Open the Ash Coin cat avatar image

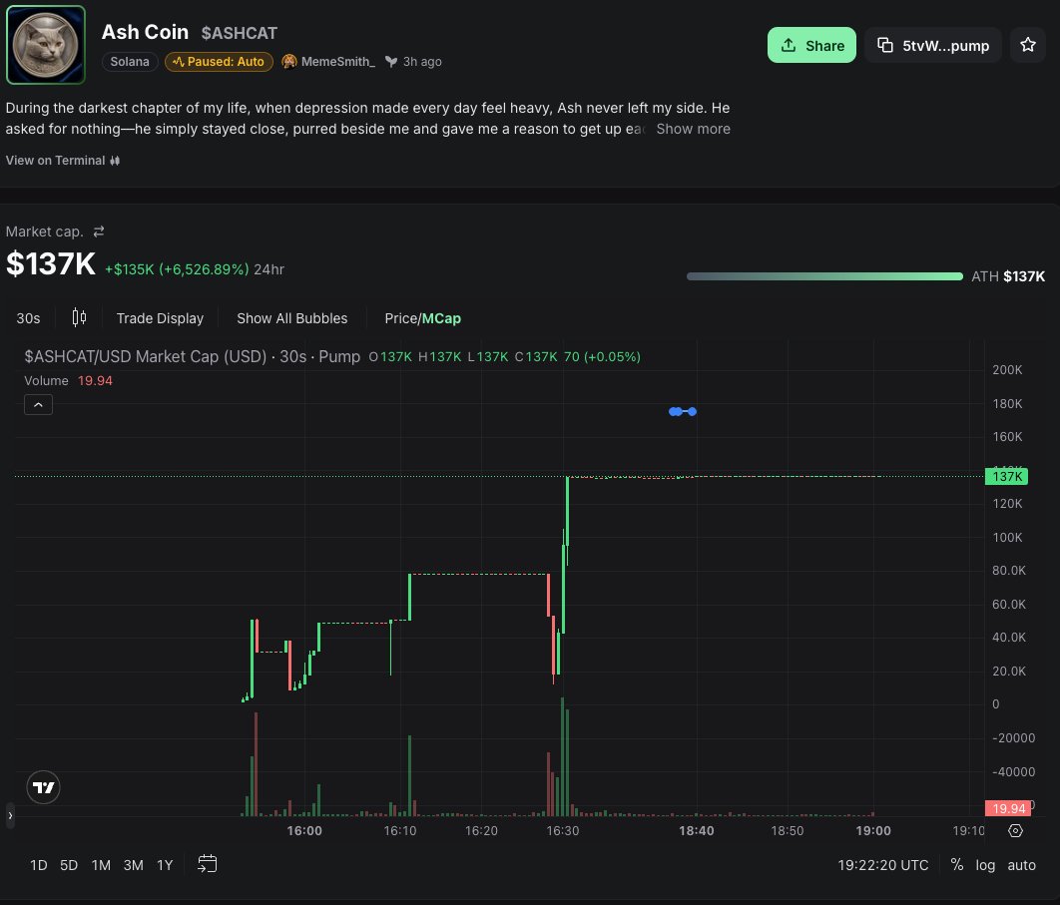[x=46, y=45]
